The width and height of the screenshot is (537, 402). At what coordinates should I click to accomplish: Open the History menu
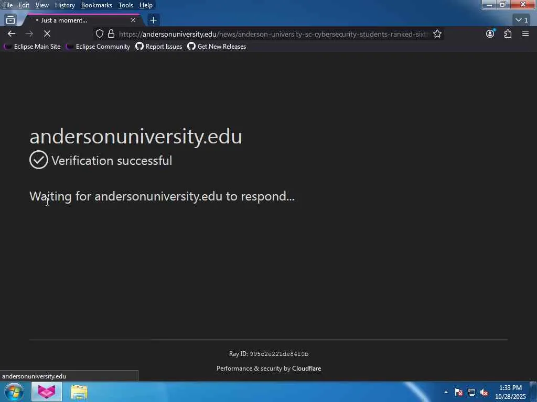tap(65, 5)
